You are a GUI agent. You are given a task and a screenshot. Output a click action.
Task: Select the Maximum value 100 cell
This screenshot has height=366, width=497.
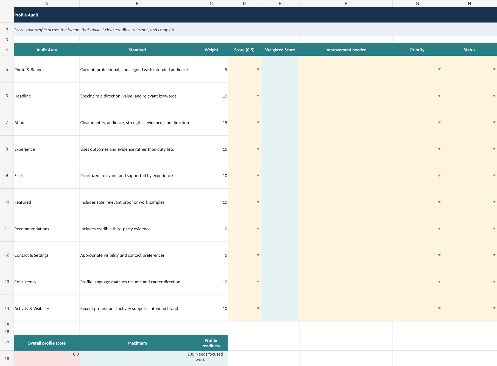pyautogui.click(x=137, y=358)
